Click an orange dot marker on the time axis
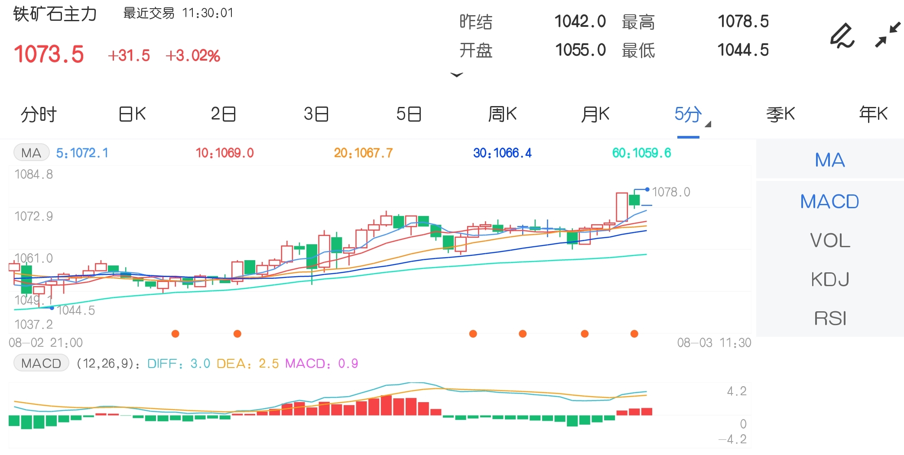Viewport: 904px width, 455px height. point(175,333)
